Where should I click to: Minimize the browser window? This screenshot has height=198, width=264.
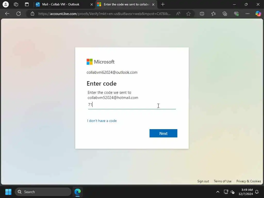[234, 4]
